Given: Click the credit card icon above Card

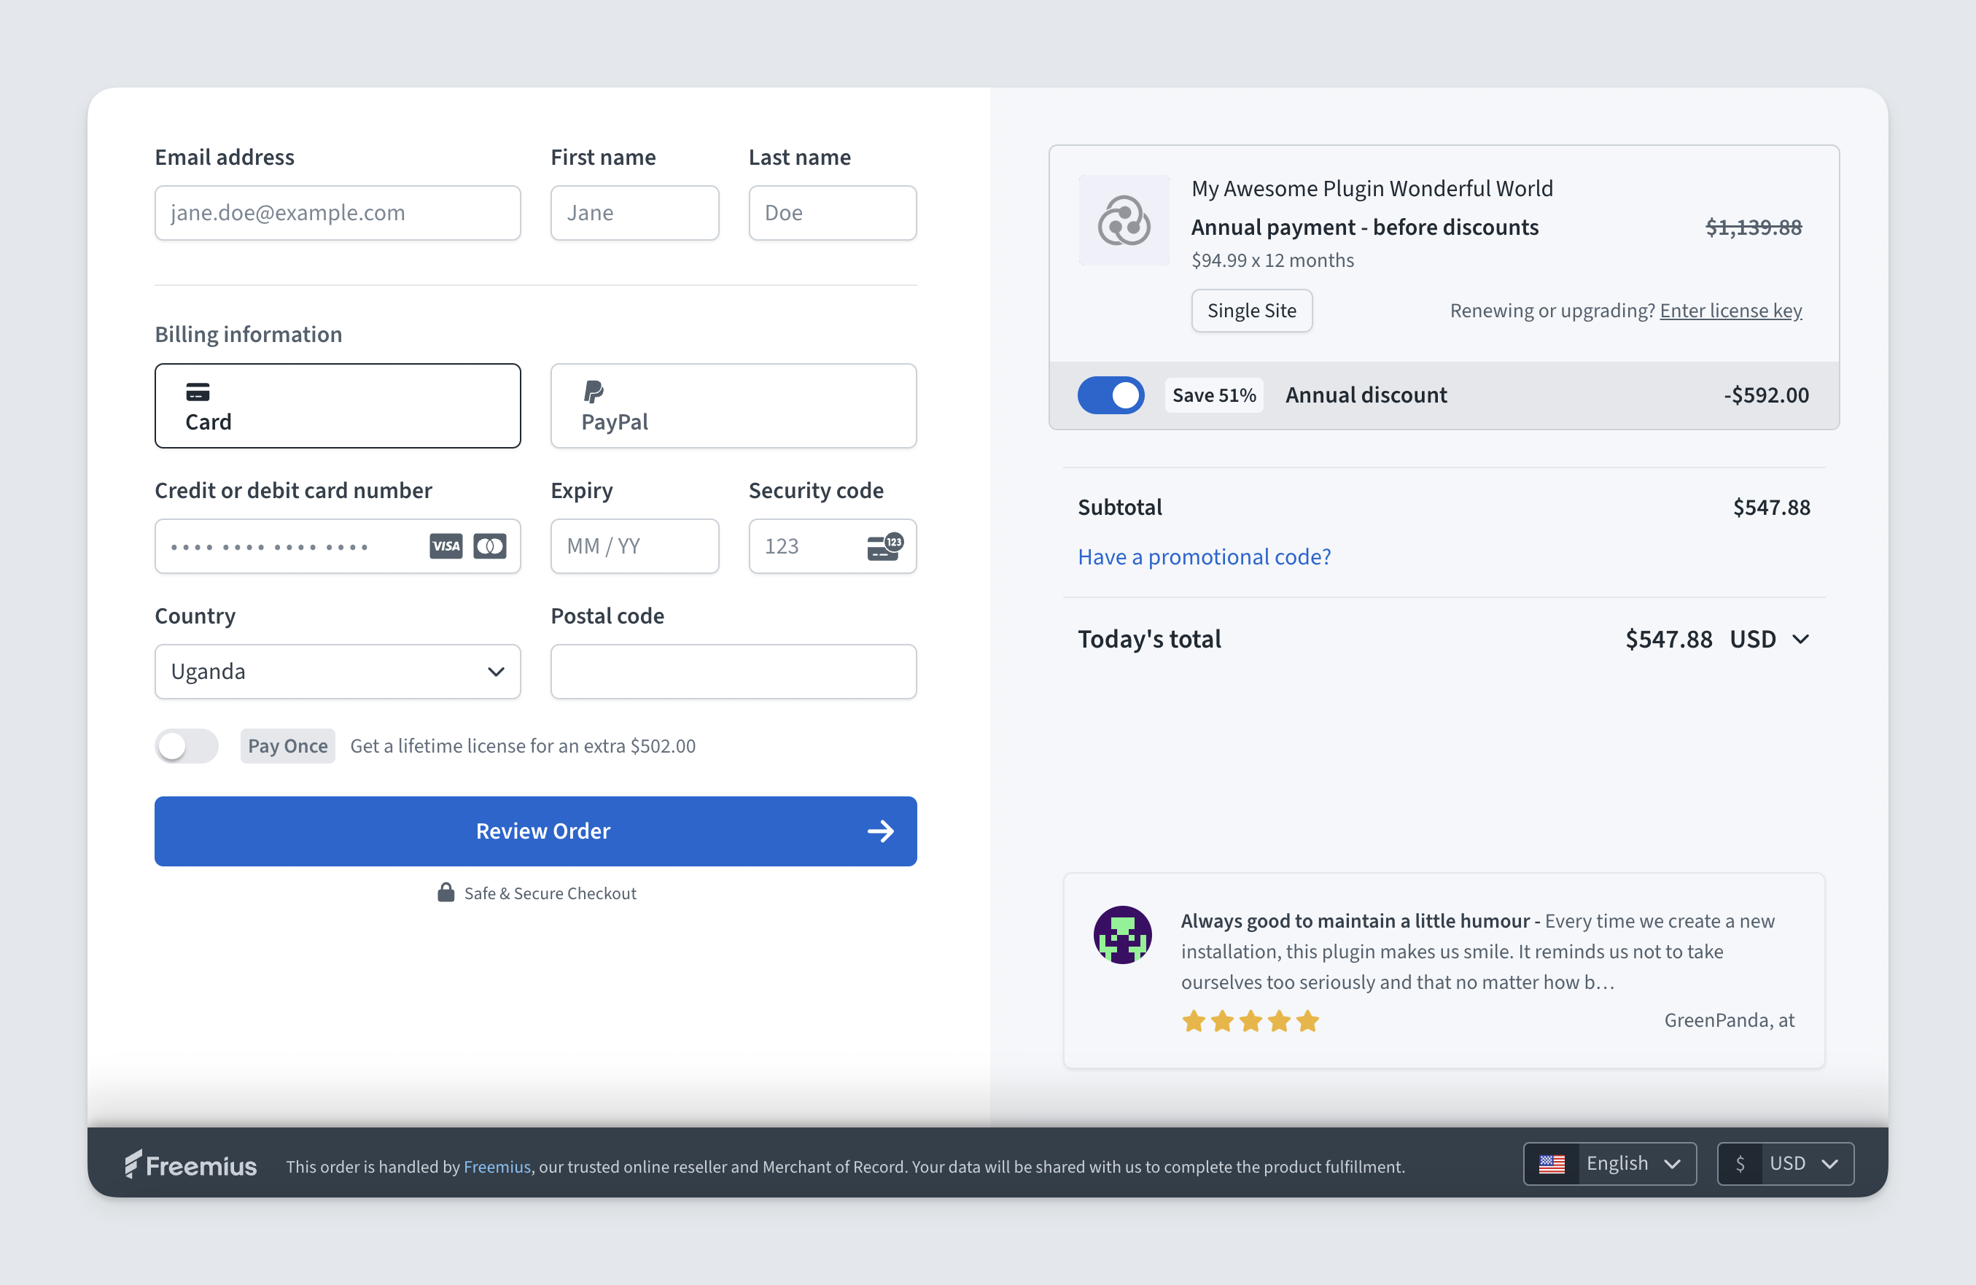Looking at the screenshot, I should (198, 391).
